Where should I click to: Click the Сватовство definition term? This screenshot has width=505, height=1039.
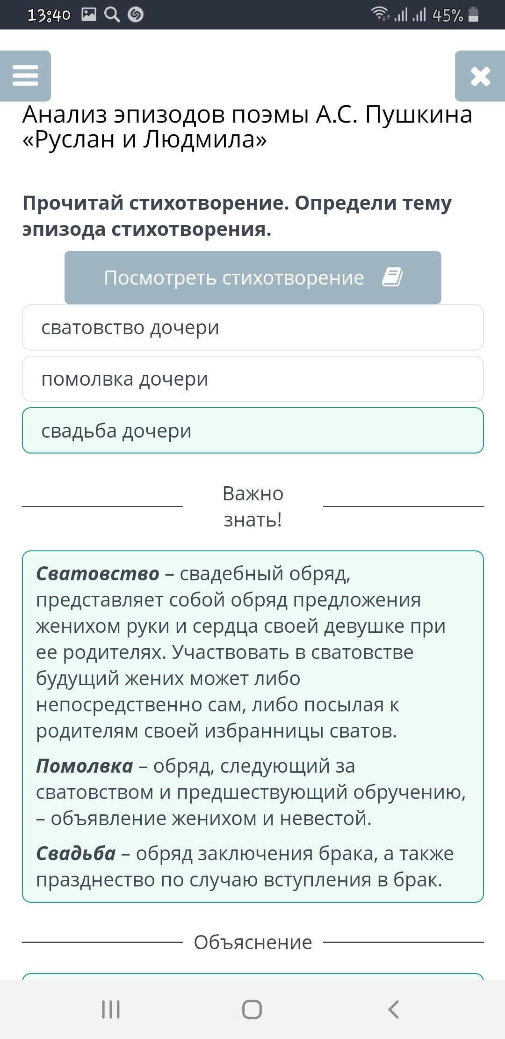[98, 574]
